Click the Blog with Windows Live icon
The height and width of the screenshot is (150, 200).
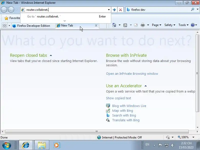point(108,106)
